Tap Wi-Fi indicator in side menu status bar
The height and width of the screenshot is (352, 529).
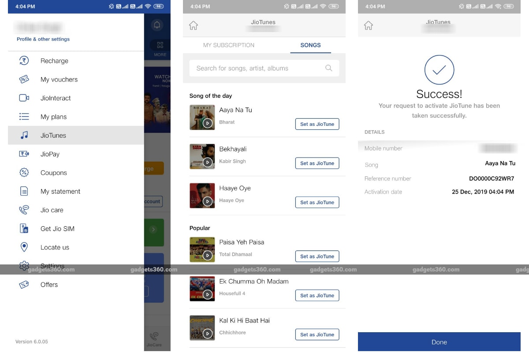click(148, 7)
